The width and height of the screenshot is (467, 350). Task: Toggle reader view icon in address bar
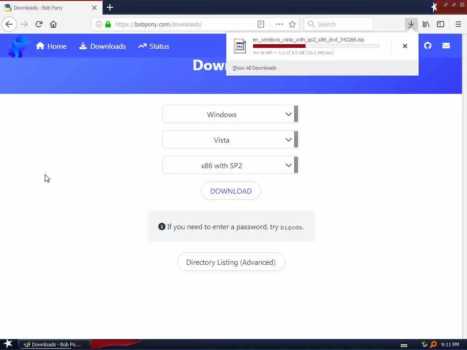[x=260, y=24]
